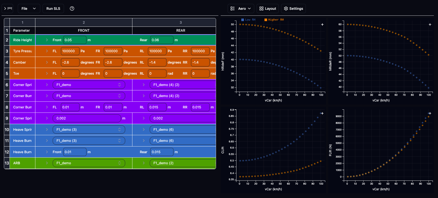Viewport: 438px width, 198px height.
Task: Open front Heave Spring F1_demo (3) dropdown
Action: [x=89, y=130]
